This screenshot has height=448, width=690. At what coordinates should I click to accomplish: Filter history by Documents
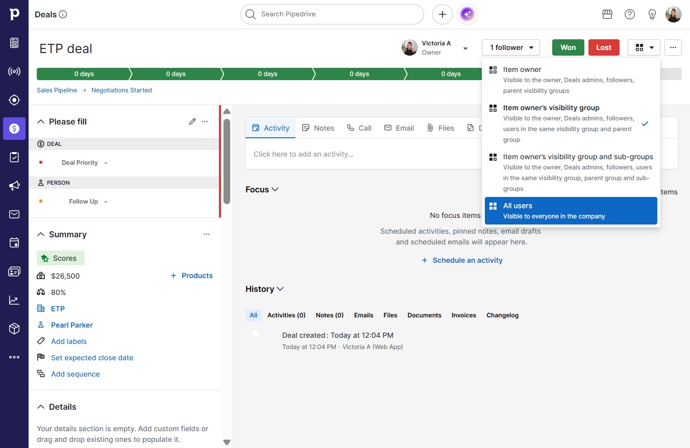coord(425,315)
